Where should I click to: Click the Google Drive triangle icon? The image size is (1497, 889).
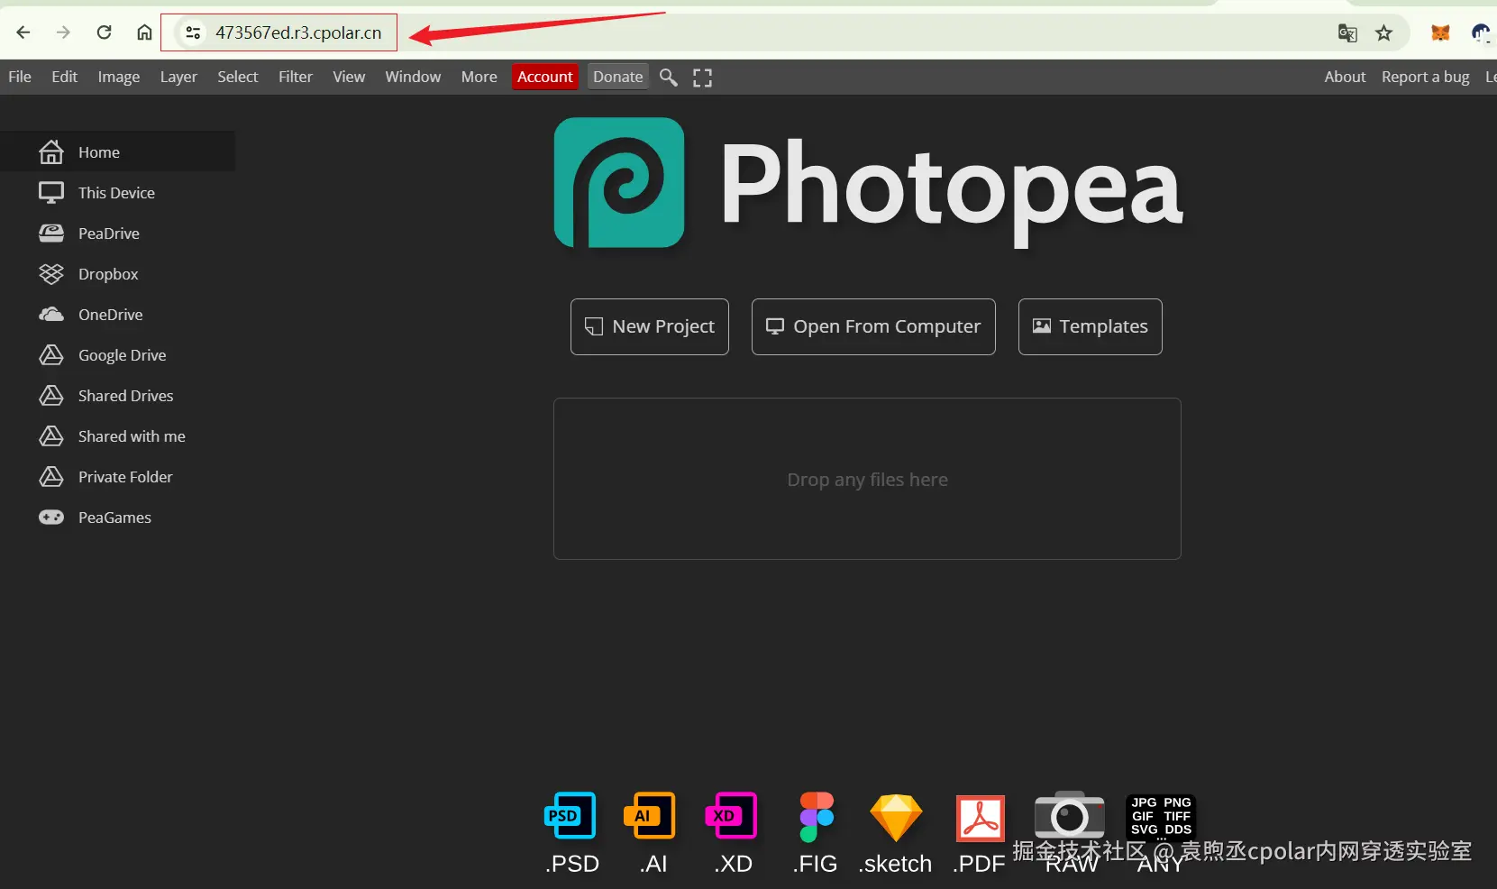(51, 354)
